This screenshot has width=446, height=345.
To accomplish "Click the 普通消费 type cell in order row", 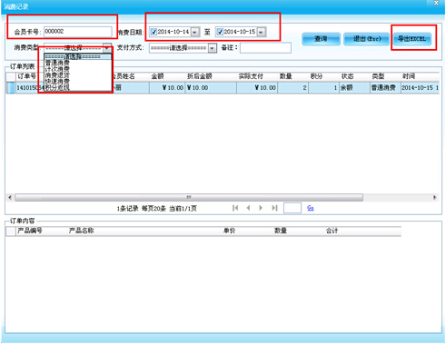I will 385,88.
